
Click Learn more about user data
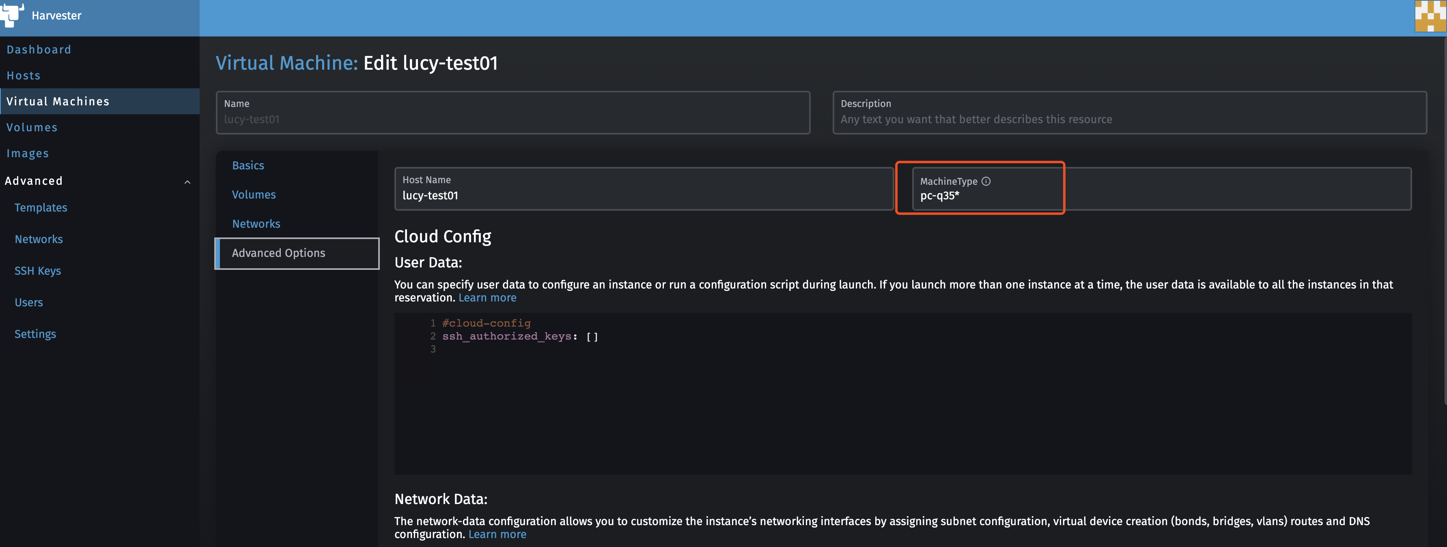coord(487,297)
